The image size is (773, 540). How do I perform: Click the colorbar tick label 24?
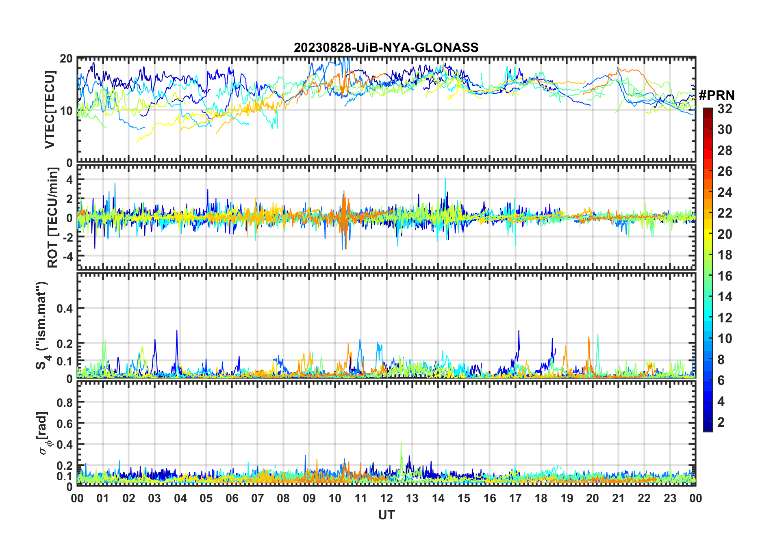724,192
